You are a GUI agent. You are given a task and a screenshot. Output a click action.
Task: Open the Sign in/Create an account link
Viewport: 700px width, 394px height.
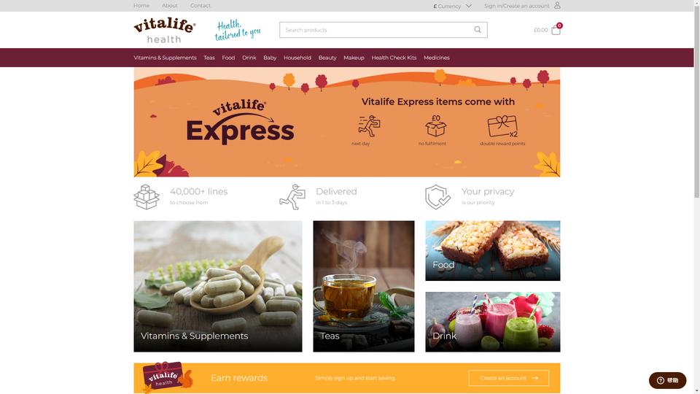click(x=516, y=6)
